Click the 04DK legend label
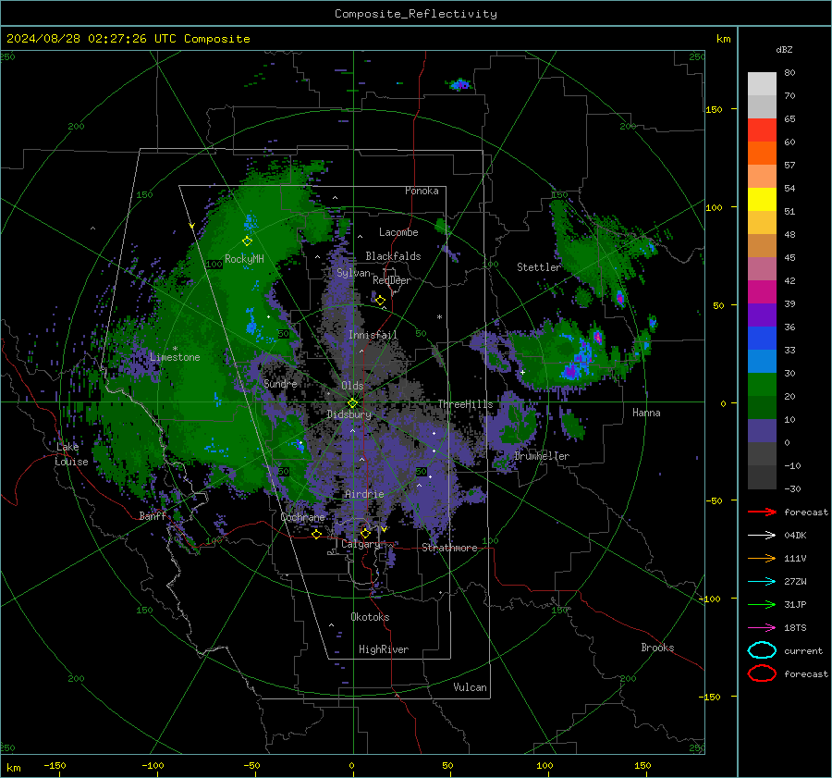The height and width of the screenshot is (778, 832). coord(795,535)
